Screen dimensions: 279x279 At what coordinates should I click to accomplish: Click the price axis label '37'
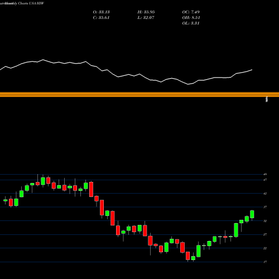pyautogui.click(x=265, y=207)
